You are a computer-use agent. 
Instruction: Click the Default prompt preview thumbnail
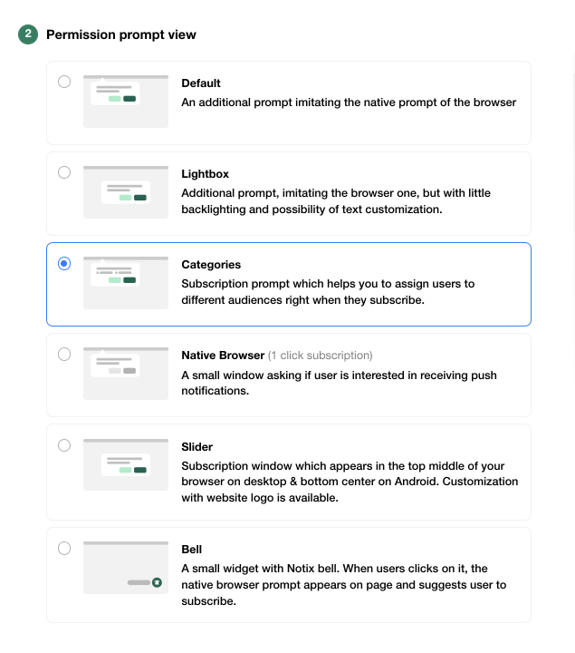point(126,102)
